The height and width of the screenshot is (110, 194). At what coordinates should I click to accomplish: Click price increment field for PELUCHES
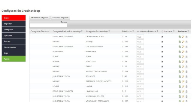pos(140,76)
